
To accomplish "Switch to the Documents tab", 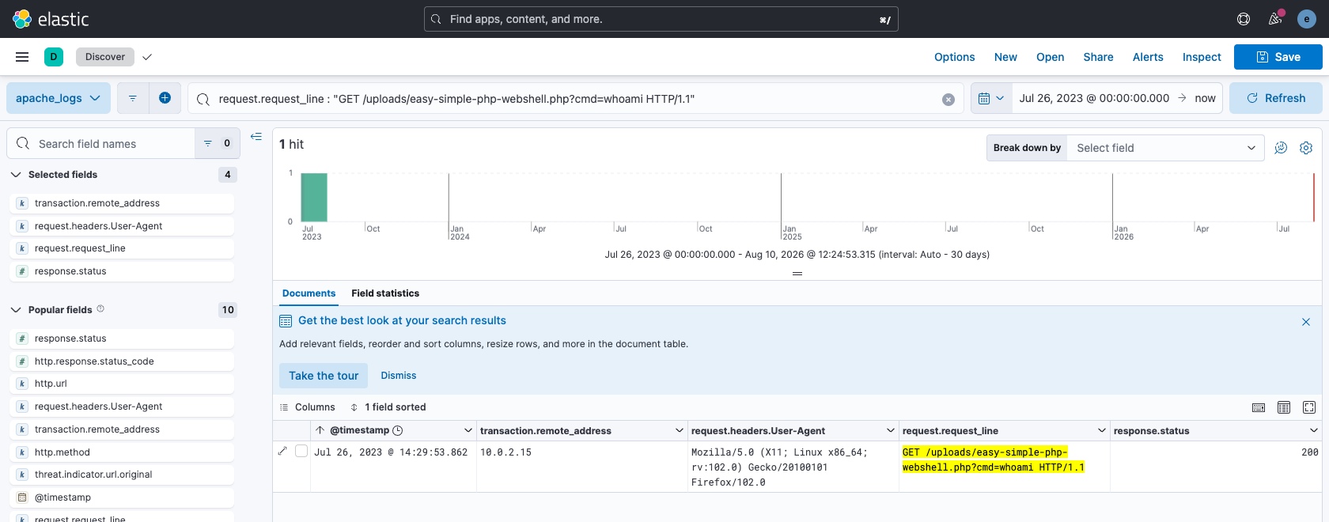I will (x=309, y=293).
